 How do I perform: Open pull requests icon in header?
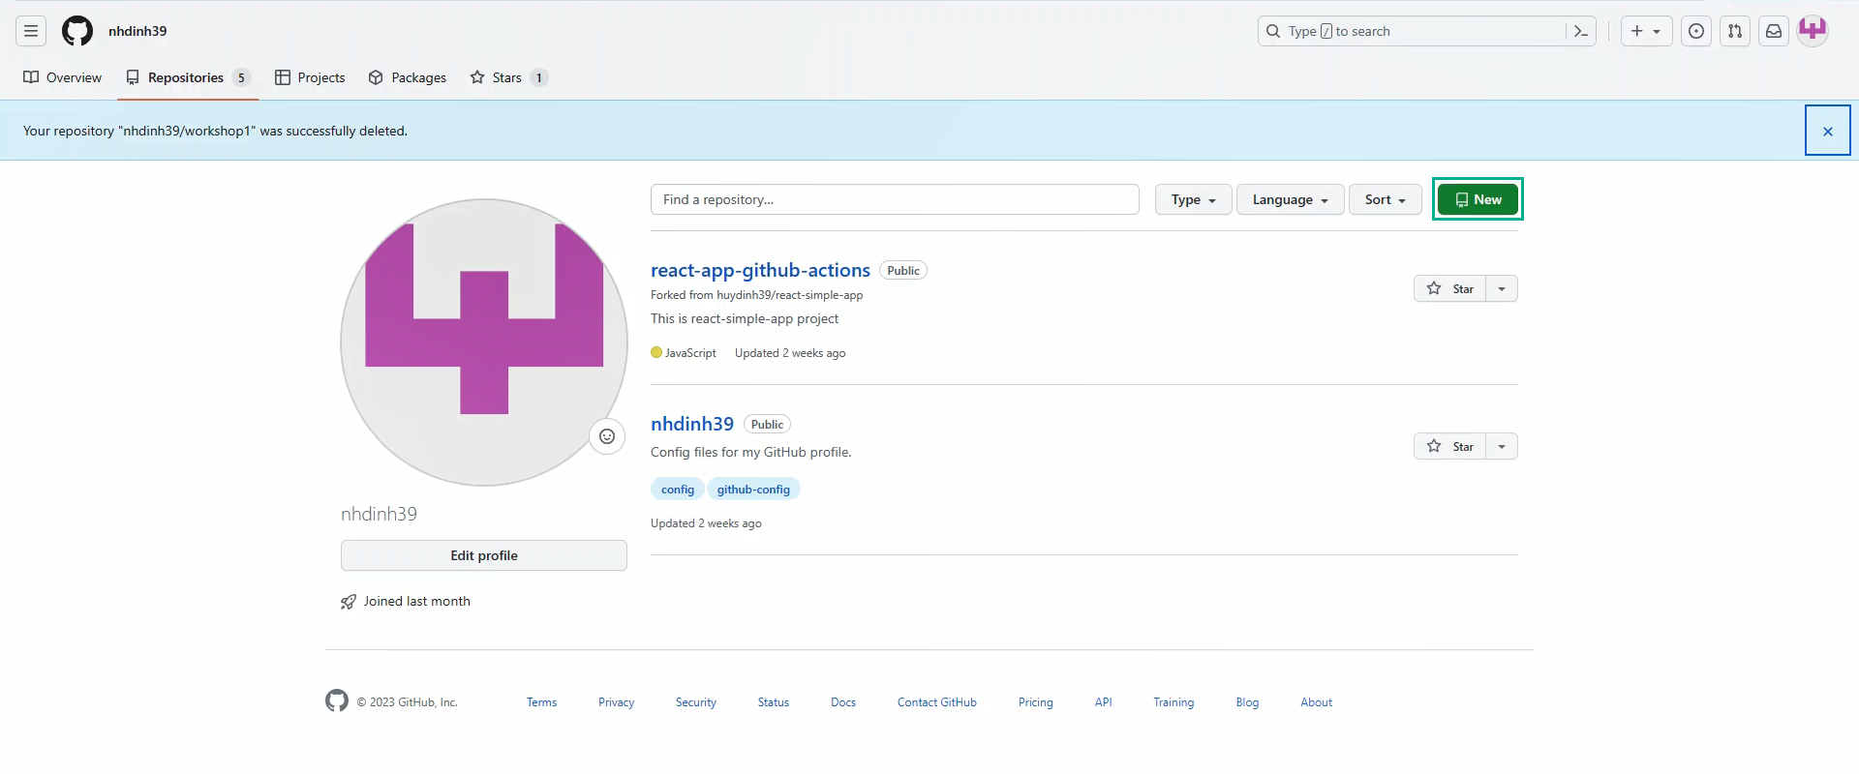click(1735, 31)
